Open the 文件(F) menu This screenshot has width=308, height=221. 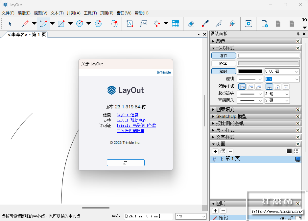8,13
